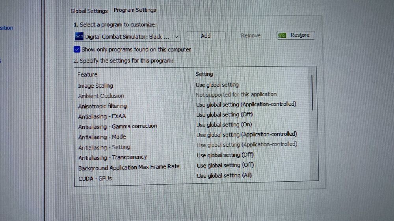
Task: Select the Antialiasing - Gamma correction row
Action: [117, 127]
